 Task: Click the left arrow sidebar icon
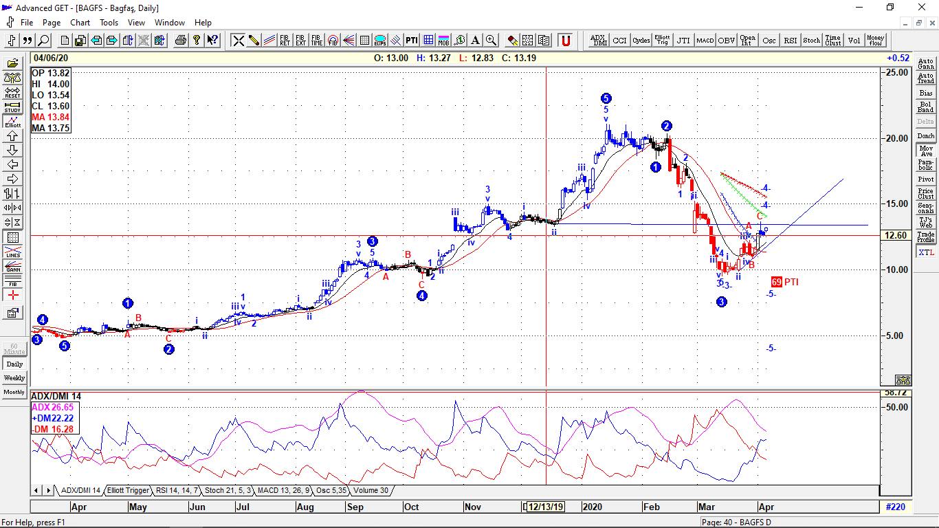(12, 164)
